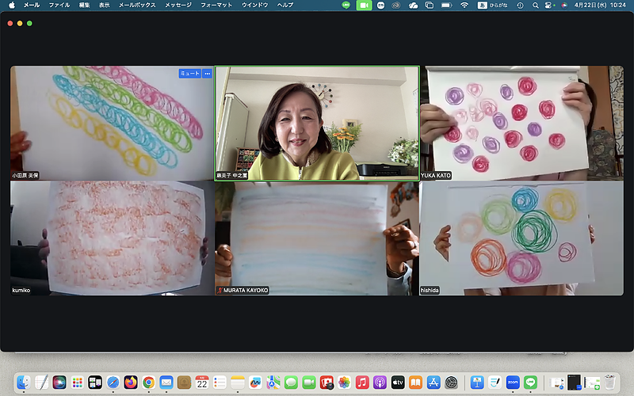This screenshot has height=396, width=634.
Task: Open the メールボックス menu
Action: (137, 5)
